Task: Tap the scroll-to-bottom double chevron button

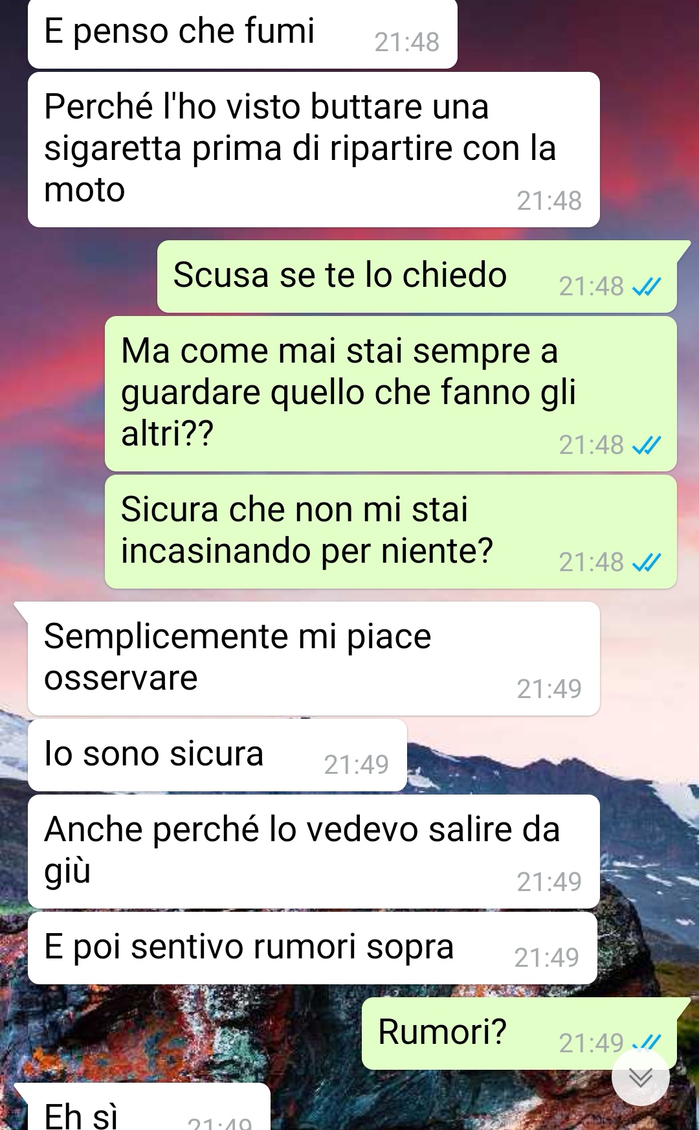Action: click(641, 1078)
